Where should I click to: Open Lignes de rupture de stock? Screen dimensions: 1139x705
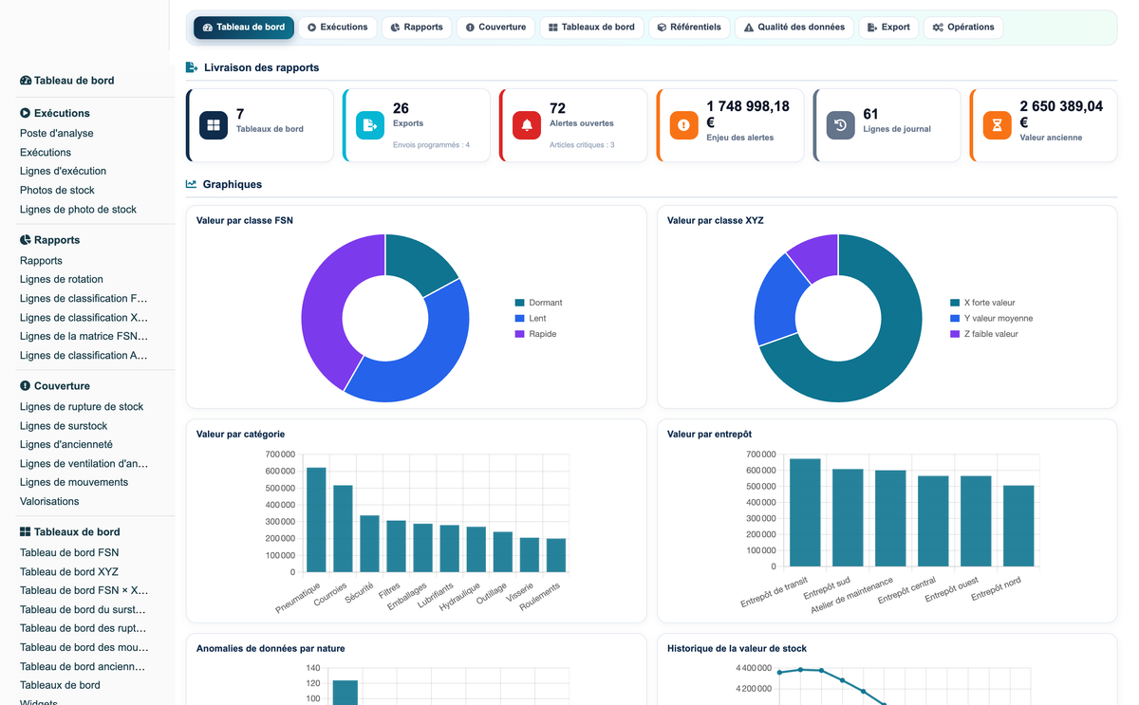pos(82,407)
